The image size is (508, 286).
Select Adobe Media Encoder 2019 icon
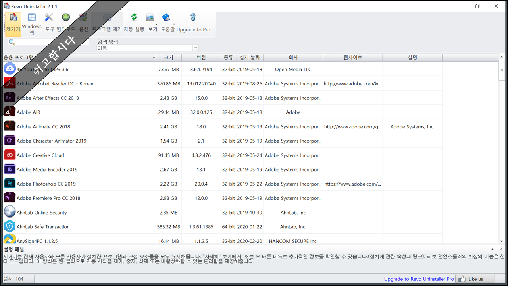point(10,169)
